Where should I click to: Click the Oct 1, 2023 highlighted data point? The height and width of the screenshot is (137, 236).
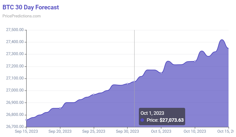[134, 82]
